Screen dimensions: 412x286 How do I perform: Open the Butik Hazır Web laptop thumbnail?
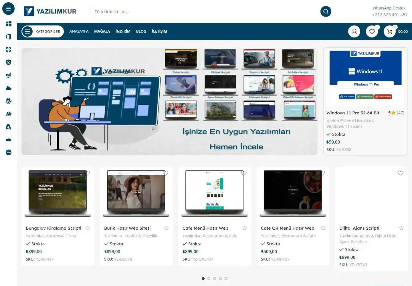[x=136, y=194]
